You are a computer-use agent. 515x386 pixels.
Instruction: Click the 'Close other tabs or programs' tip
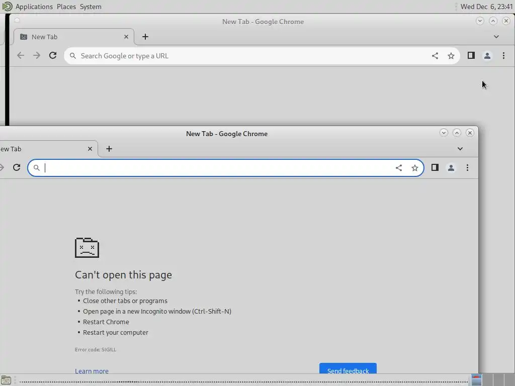(x=125, y=301)
